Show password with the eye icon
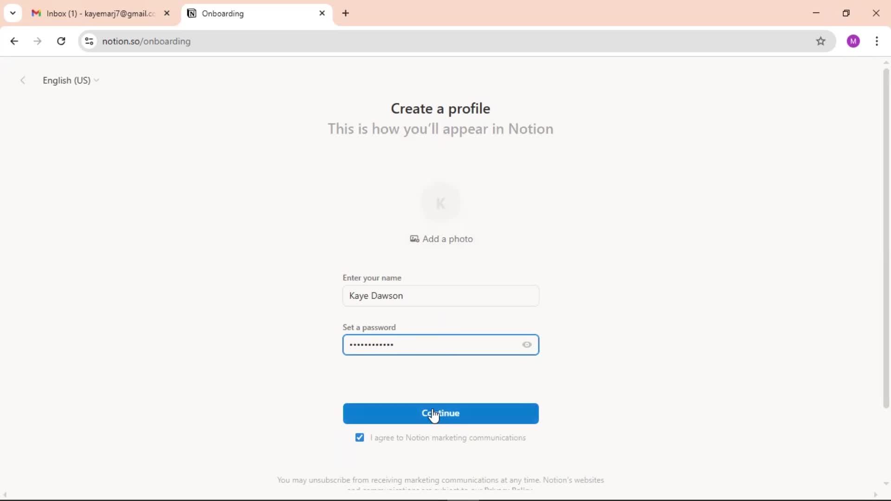 (527, 345)
